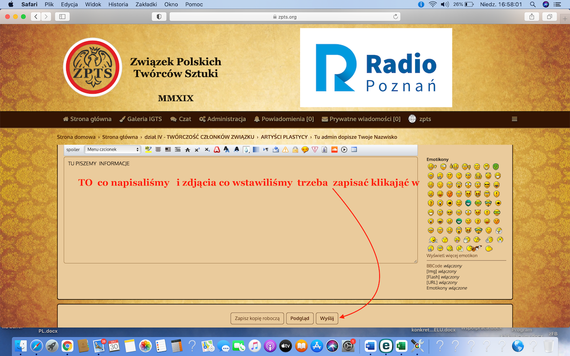Click the speech bubble quote icon
Image resolution: width=570 pixels, height=356 pixels.
(305, 150)
